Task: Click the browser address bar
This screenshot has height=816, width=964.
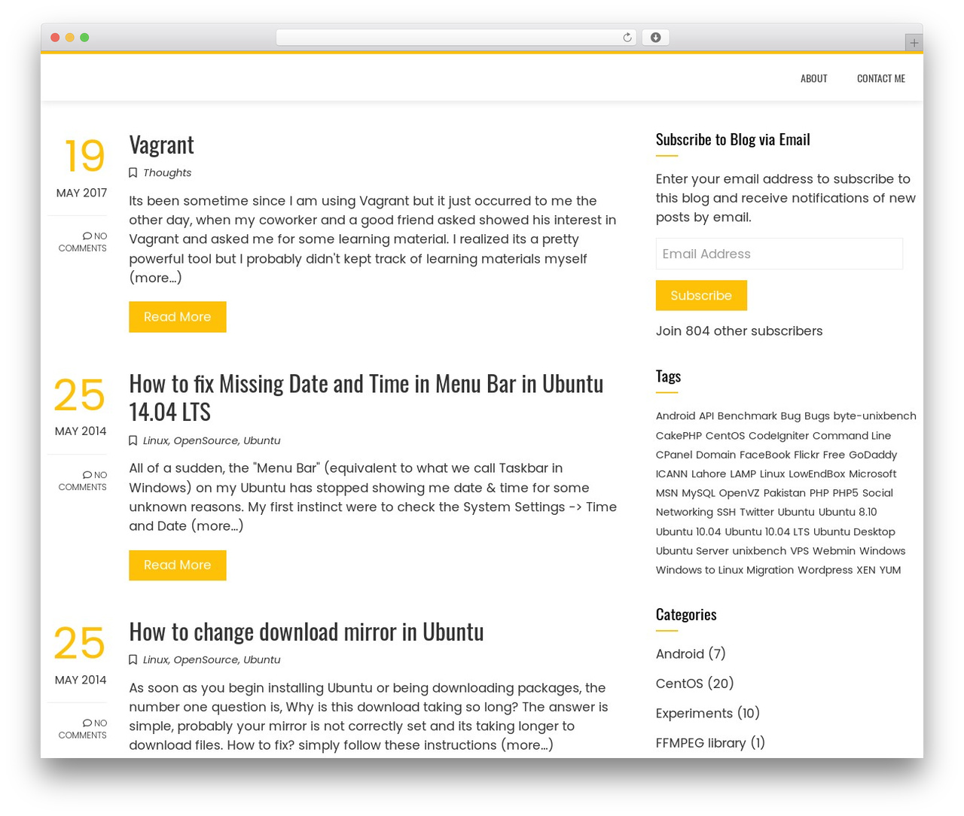Action: tap(456, 38)
